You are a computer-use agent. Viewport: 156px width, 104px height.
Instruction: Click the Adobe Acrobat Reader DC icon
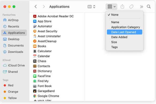(35, 16)
